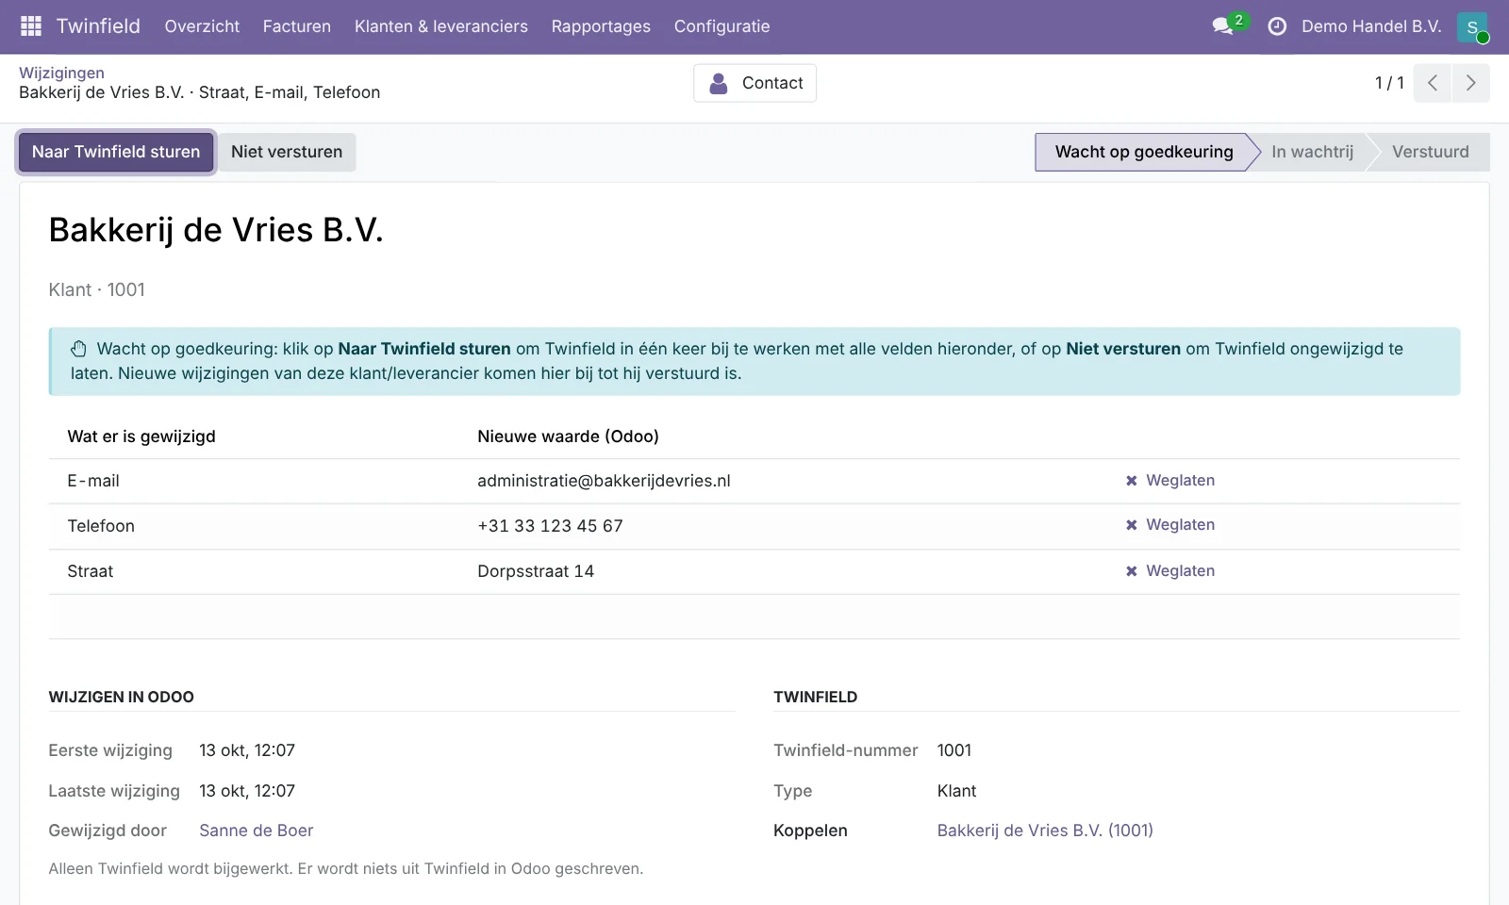
Task: Open the Overzicht menu
Action: coord(202,26)
